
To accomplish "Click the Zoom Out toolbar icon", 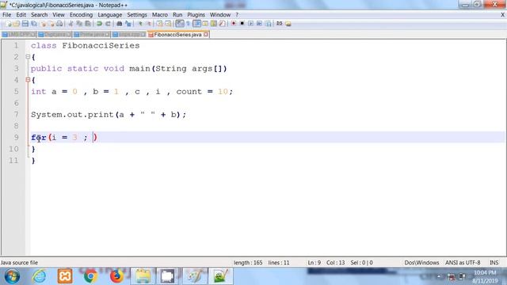I will 148,24.
